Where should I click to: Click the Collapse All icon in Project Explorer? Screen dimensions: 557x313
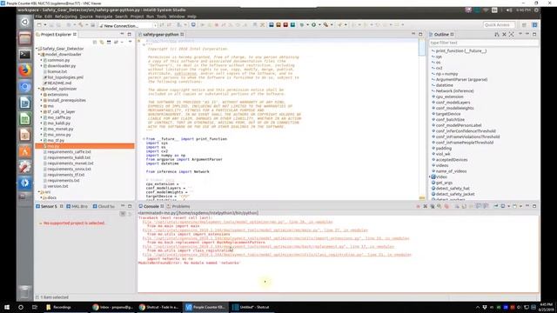[x=95, y=43]
